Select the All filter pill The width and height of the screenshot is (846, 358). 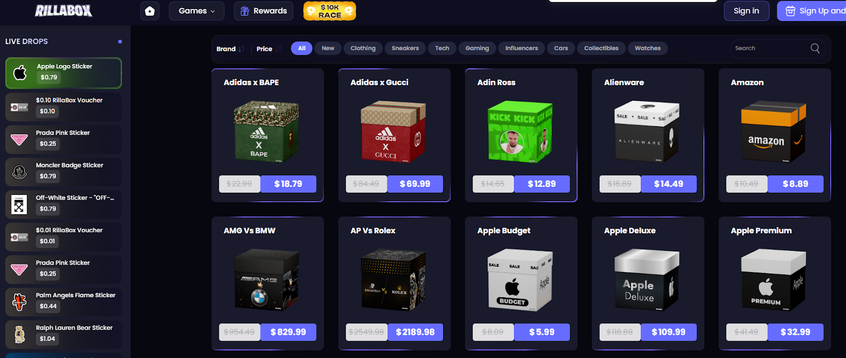click(302, 48)
